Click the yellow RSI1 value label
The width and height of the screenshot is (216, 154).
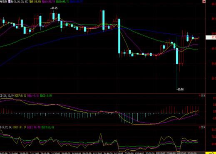tap(20, 127)
